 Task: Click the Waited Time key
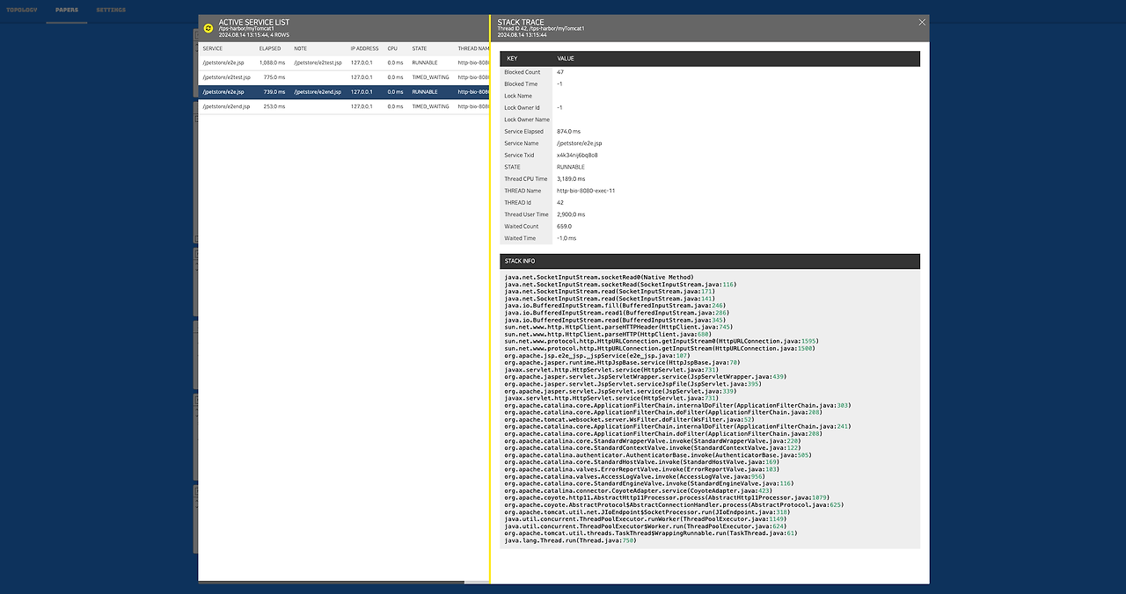[520, 238]
